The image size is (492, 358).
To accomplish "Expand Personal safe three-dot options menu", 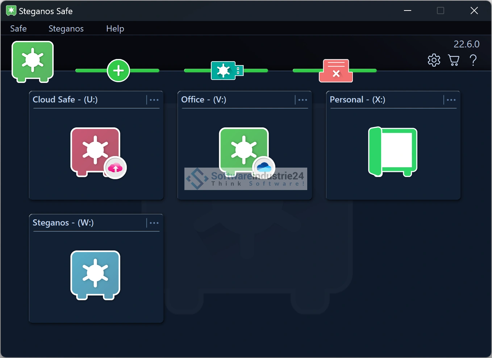I will point(451,100).
